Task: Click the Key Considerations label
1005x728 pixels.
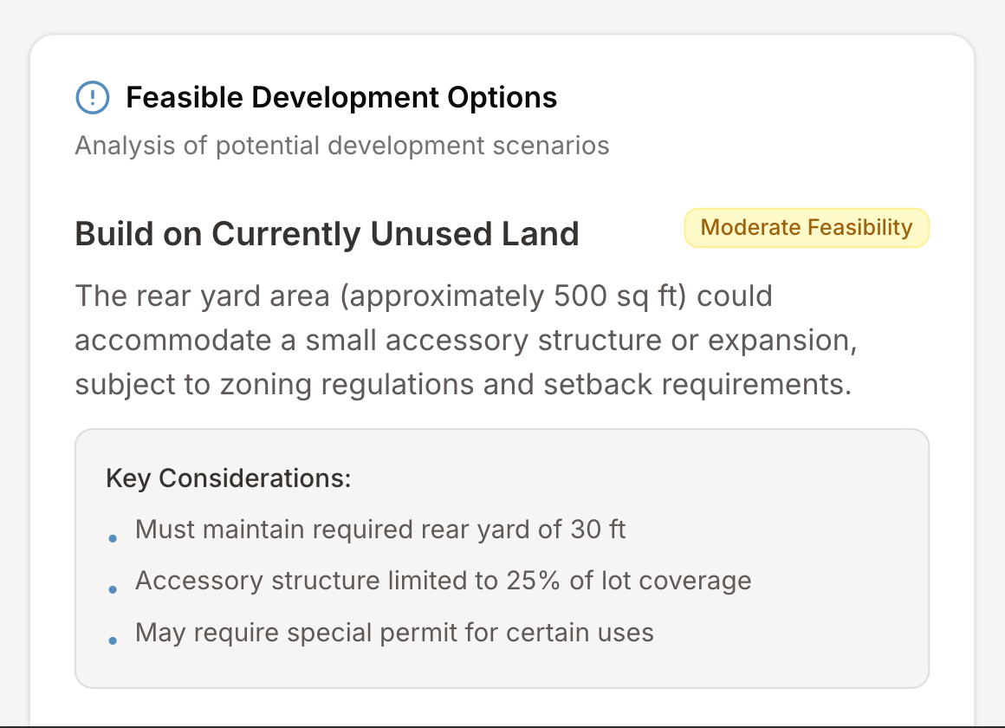Action: coord(228,478)
